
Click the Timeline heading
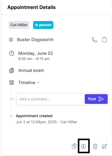27,83
